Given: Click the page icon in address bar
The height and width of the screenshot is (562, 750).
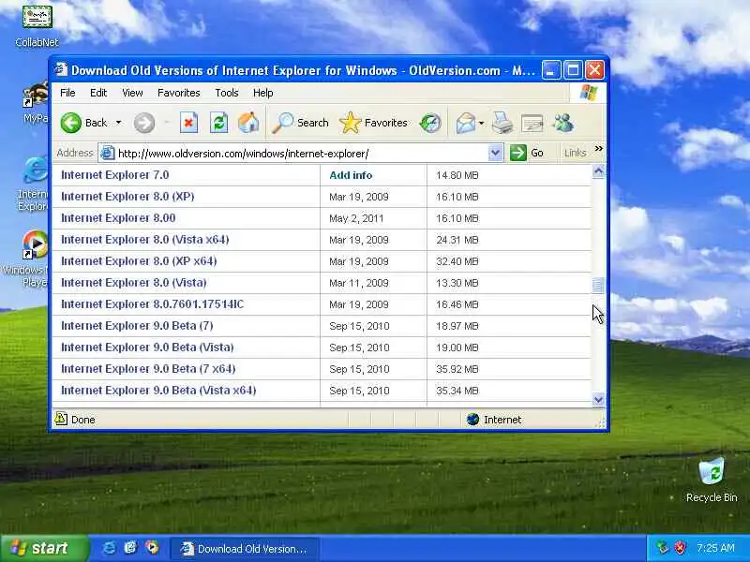Looking at the screenshot, I should (108, 153).
